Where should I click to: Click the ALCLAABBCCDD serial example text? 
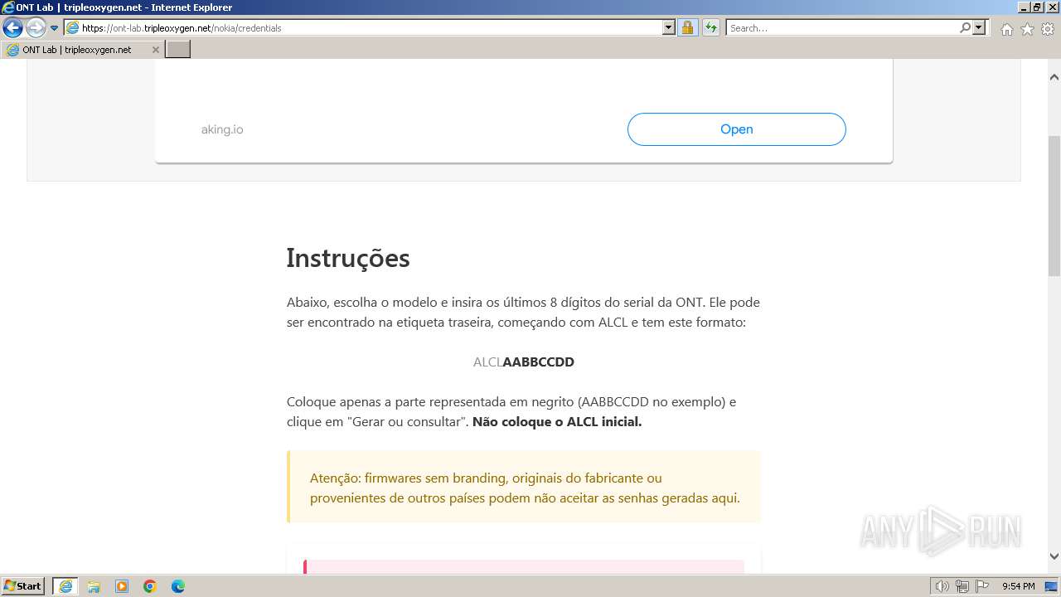click(x=524, y=362)
